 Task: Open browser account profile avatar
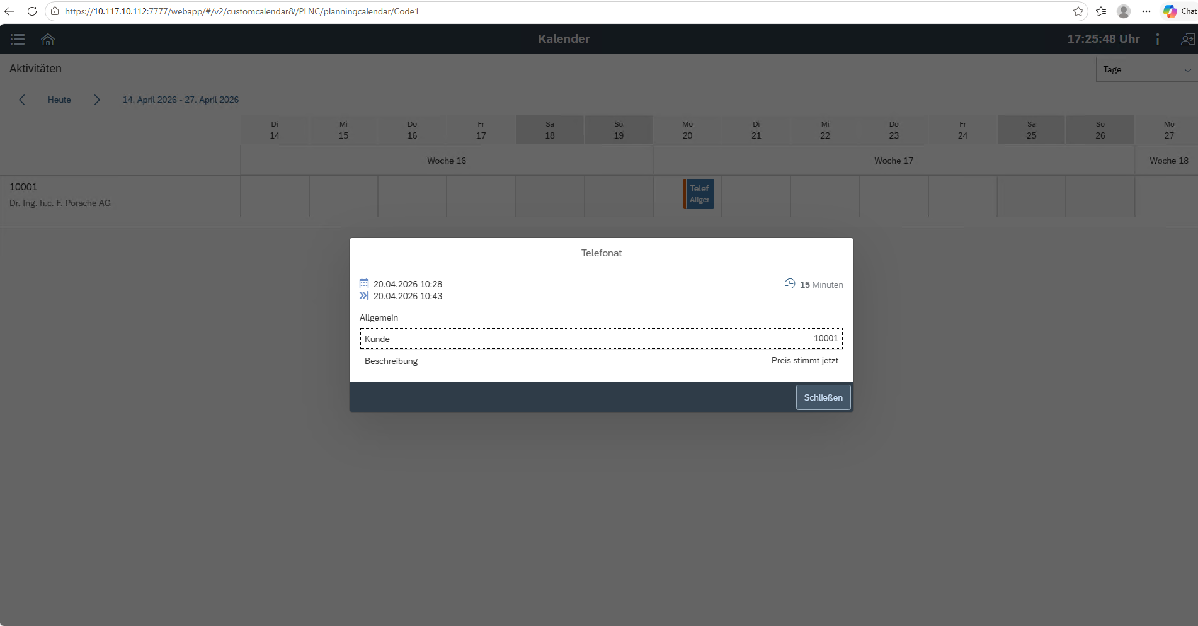1124,11
